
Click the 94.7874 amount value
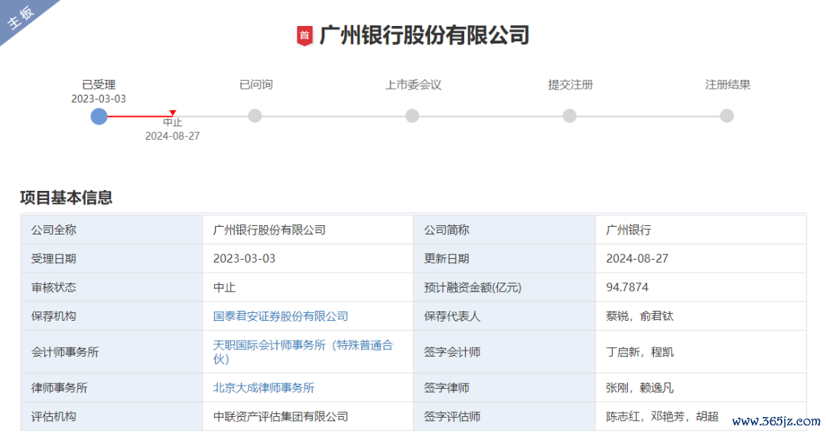click(x=627, y=287)
